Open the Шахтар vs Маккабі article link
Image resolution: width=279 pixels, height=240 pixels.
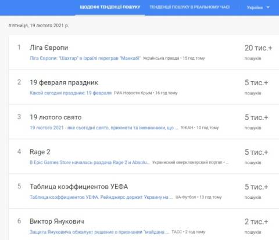tap(85, 58)
